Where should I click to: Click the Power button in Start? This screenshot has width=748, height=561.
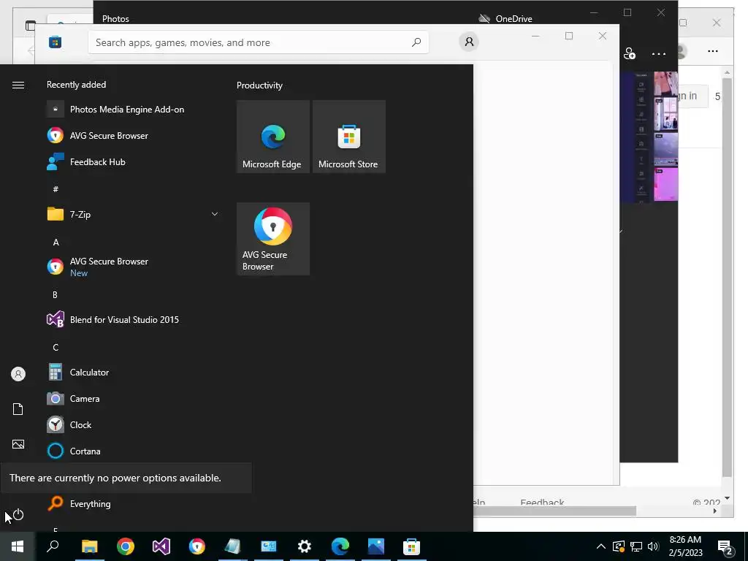pos(18,515)
